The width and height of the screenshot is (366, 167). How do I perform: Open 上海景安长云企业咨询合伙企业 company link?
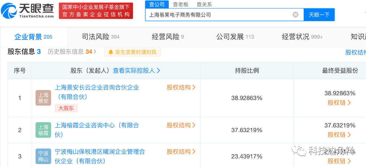point(97,92)
